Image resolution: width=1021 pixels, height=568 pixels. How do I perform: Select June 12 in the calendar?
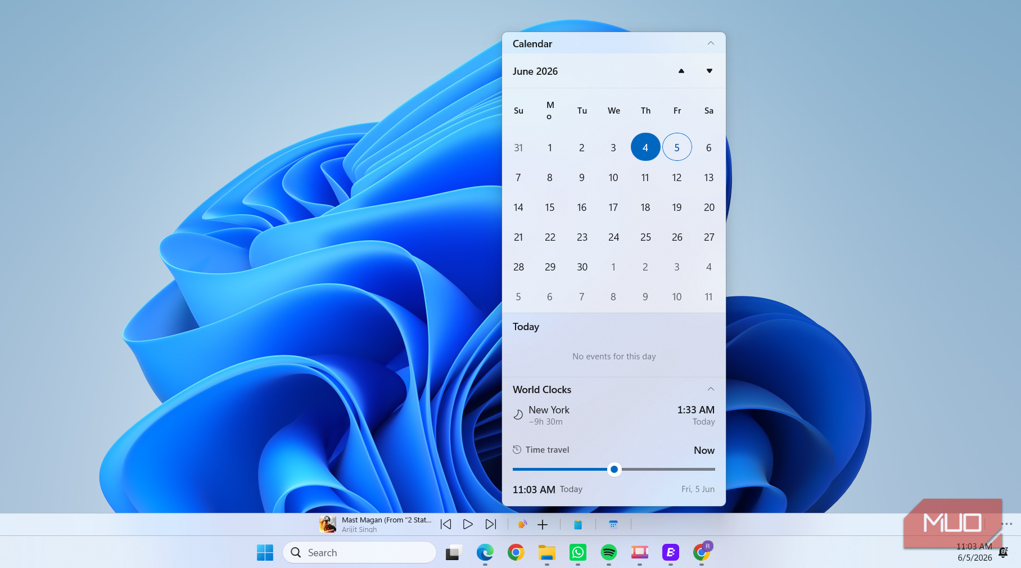tap(677, 178)
